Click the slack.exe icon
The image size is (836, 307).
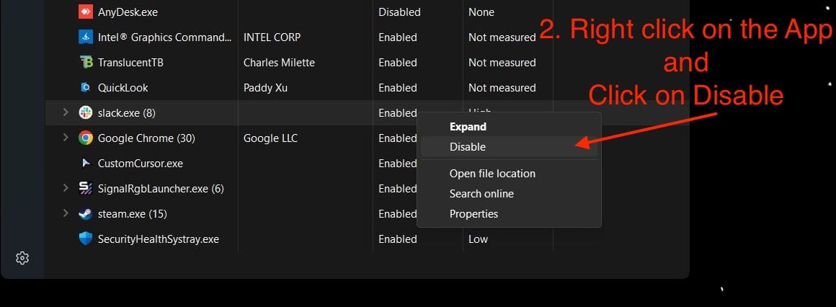[85, 113]
